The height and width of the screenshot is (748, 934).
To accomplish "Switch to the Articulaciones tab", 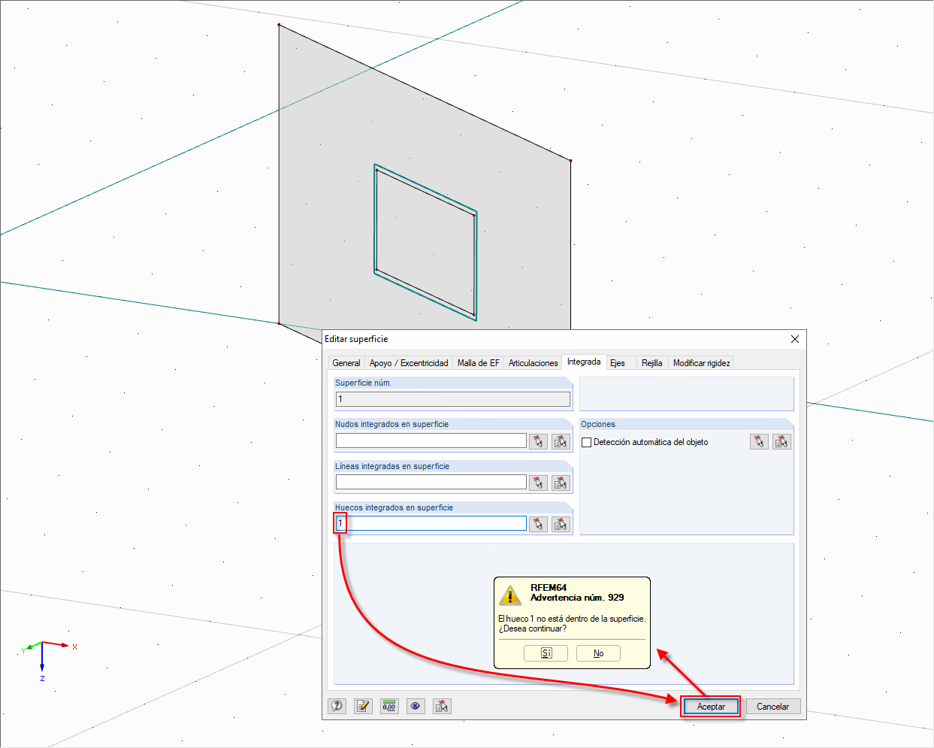I will (x=533, y=363).
